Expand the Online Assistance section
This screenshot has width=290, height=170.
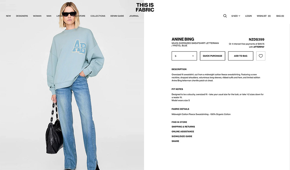[x=183, y=132]
